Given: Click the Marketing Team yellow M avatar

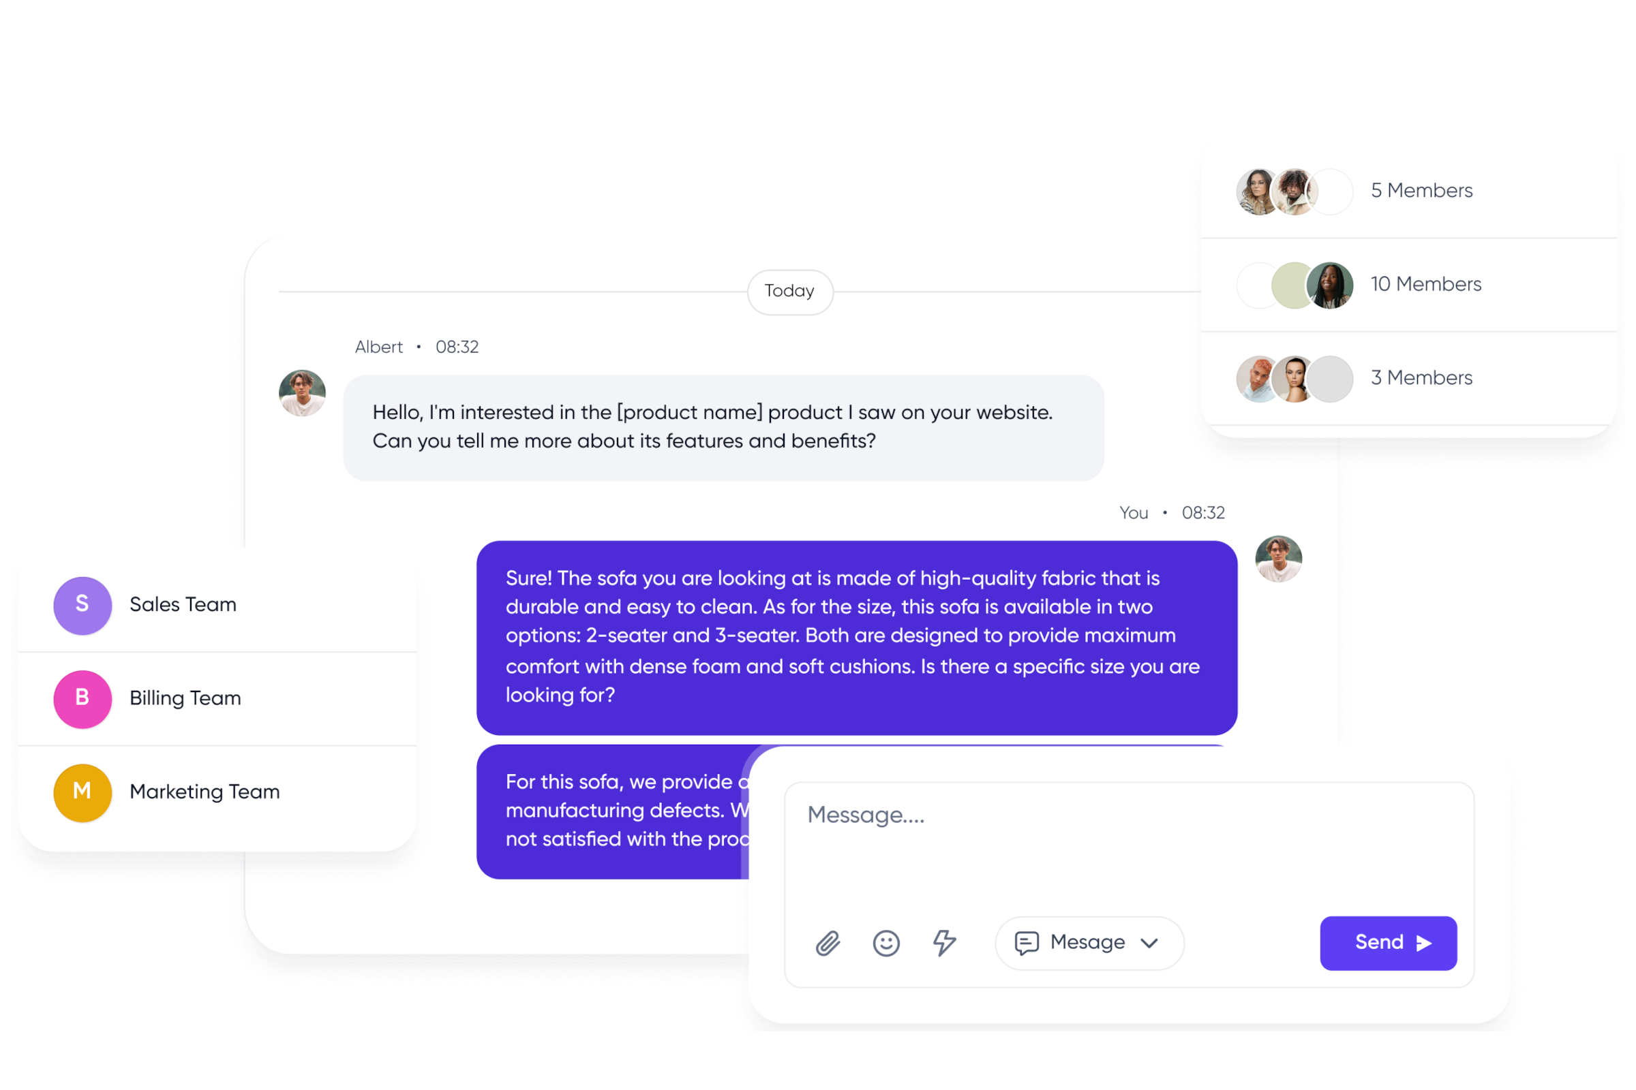Looking at the screenshot, I should point(82,793).
